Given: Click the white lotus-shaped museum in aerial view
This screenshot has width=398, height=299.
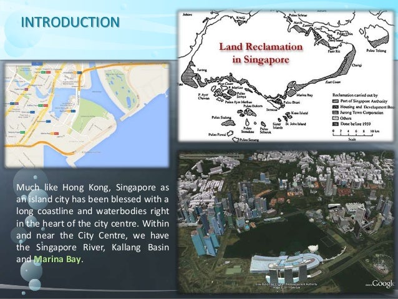Looking at the screenshot, I should tap(312, 248).
